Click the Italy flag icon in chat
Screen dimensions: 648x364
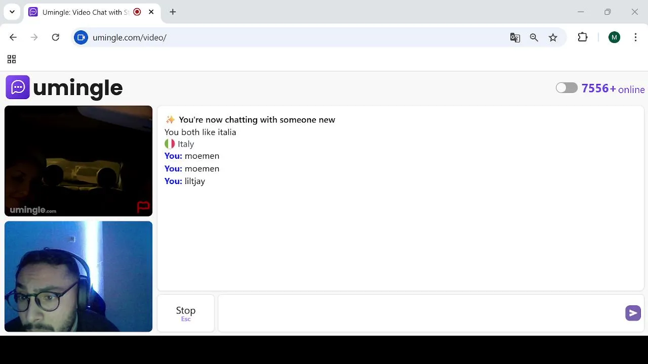(170, 144)
